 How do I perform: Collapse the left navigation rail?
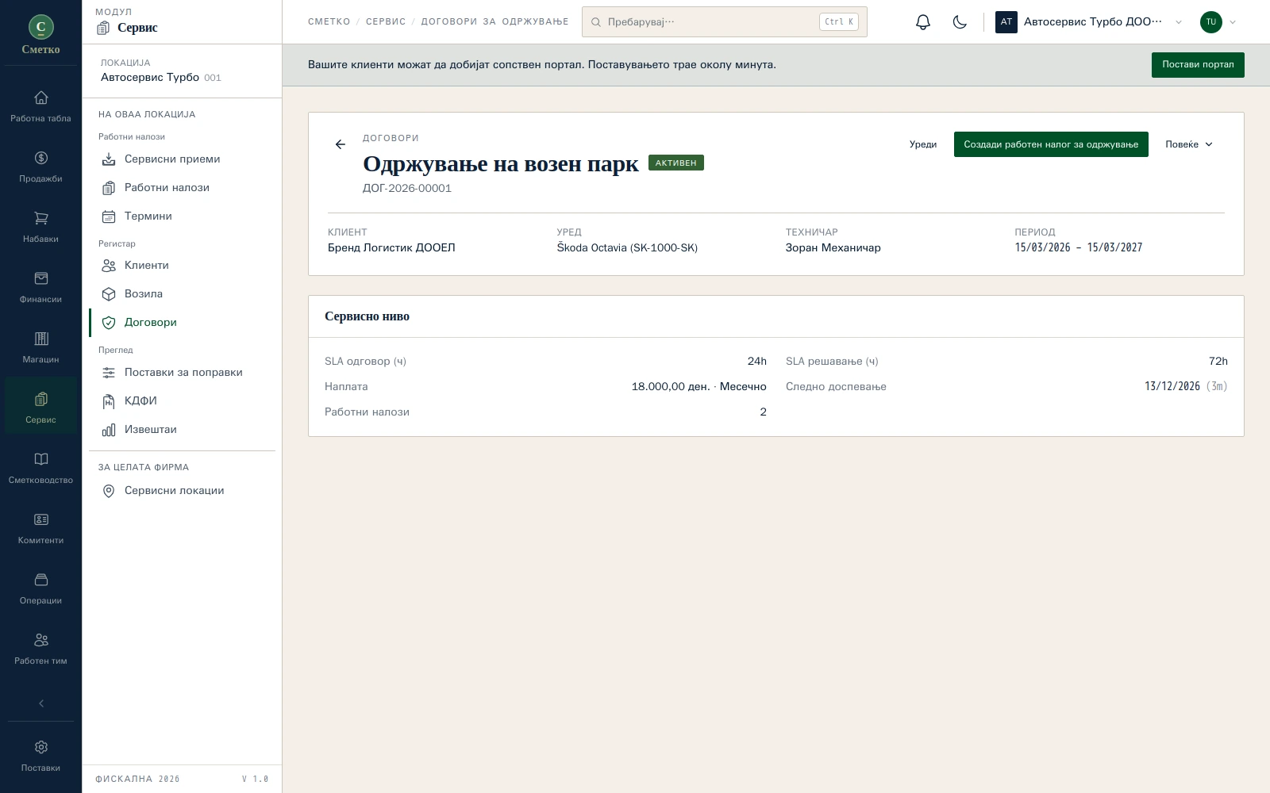click(41, 703)
